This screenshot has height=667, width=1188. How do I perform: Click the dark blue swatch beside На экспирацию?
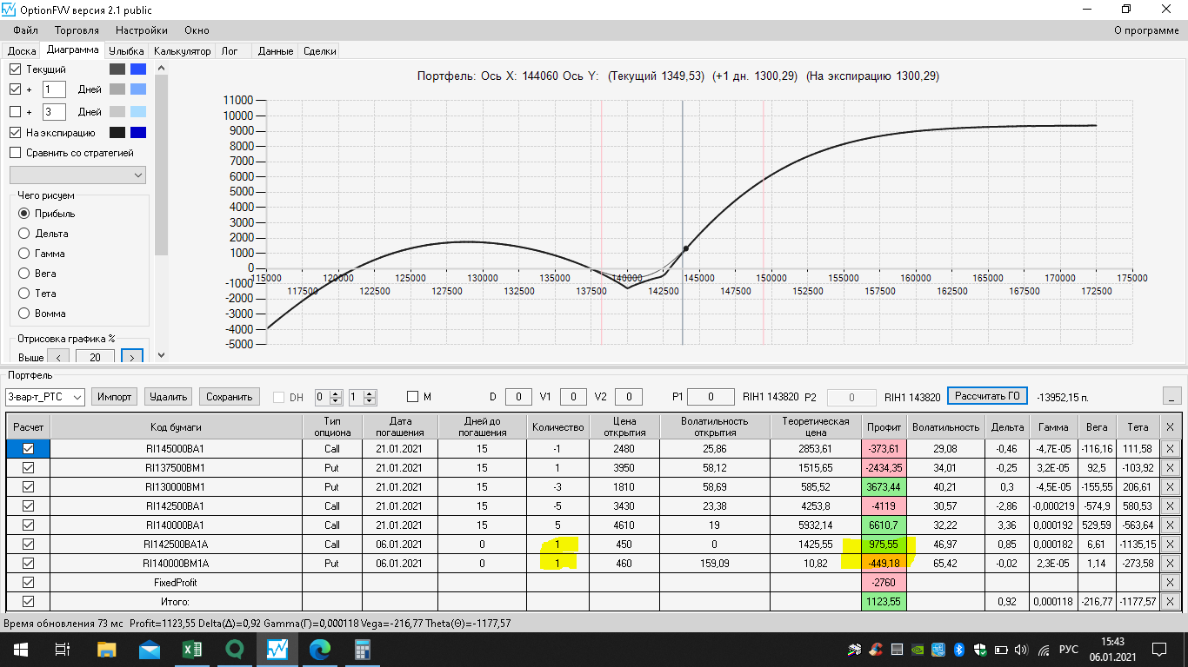(137, 133)
